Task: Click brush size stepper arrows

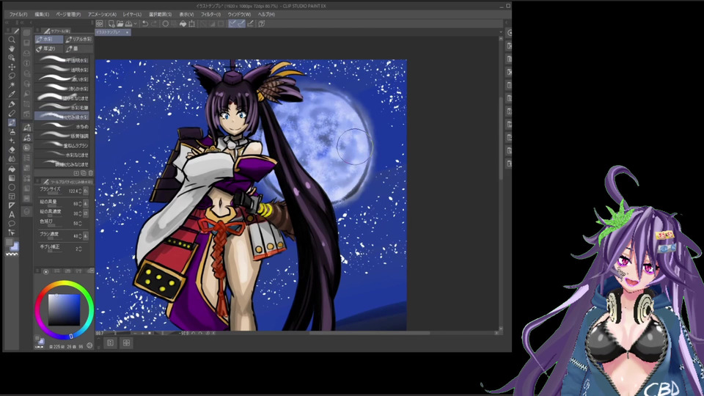Action: (81, 191)
